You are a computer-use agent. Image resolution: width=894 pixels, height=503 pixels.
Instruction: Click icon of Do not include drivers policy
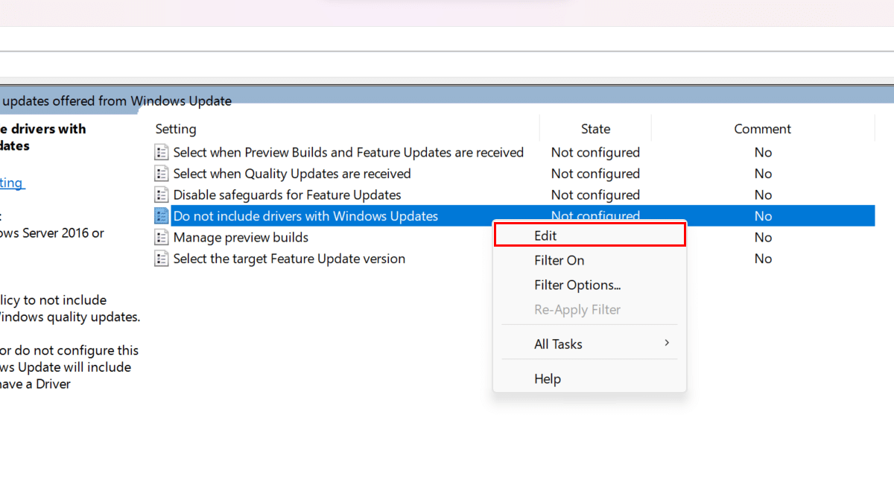[x=161, y=216]
